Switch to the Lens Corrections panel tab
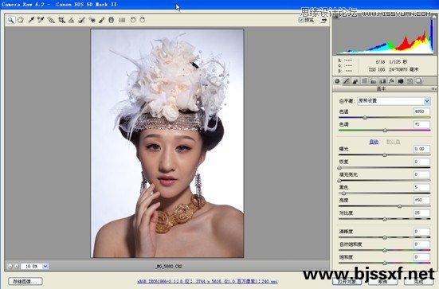Image resolution: width=439 pixels, height=289 pixels. [x=382, y=81]
